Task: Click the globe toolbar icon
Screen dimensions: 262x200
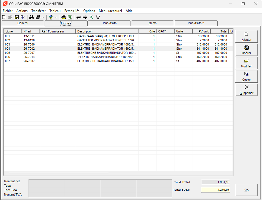Action: pos(51,17)
